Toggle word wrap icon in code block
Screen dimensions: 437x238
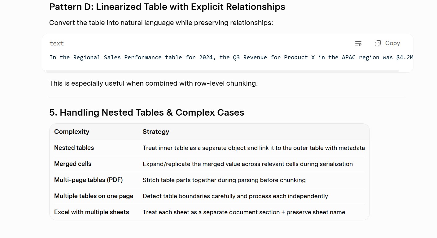point(358,44)
